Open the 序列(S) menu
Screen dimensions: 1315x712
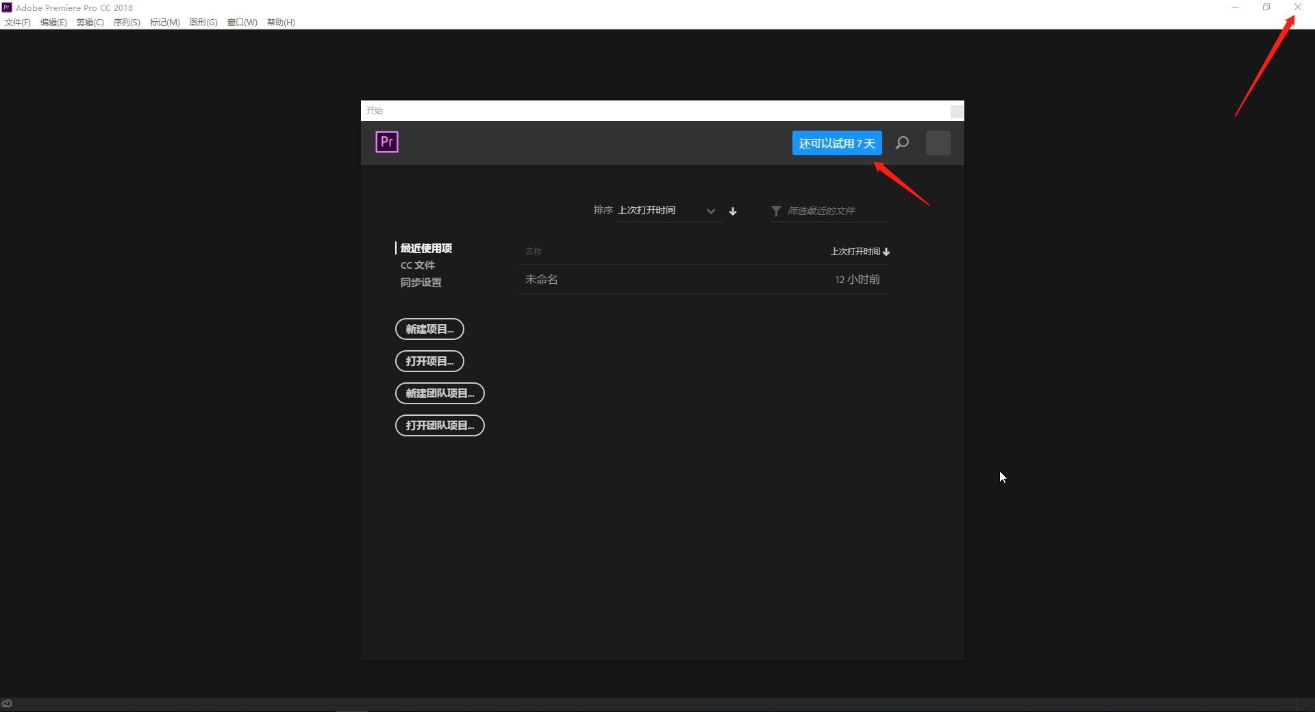[x=127, y=23]
